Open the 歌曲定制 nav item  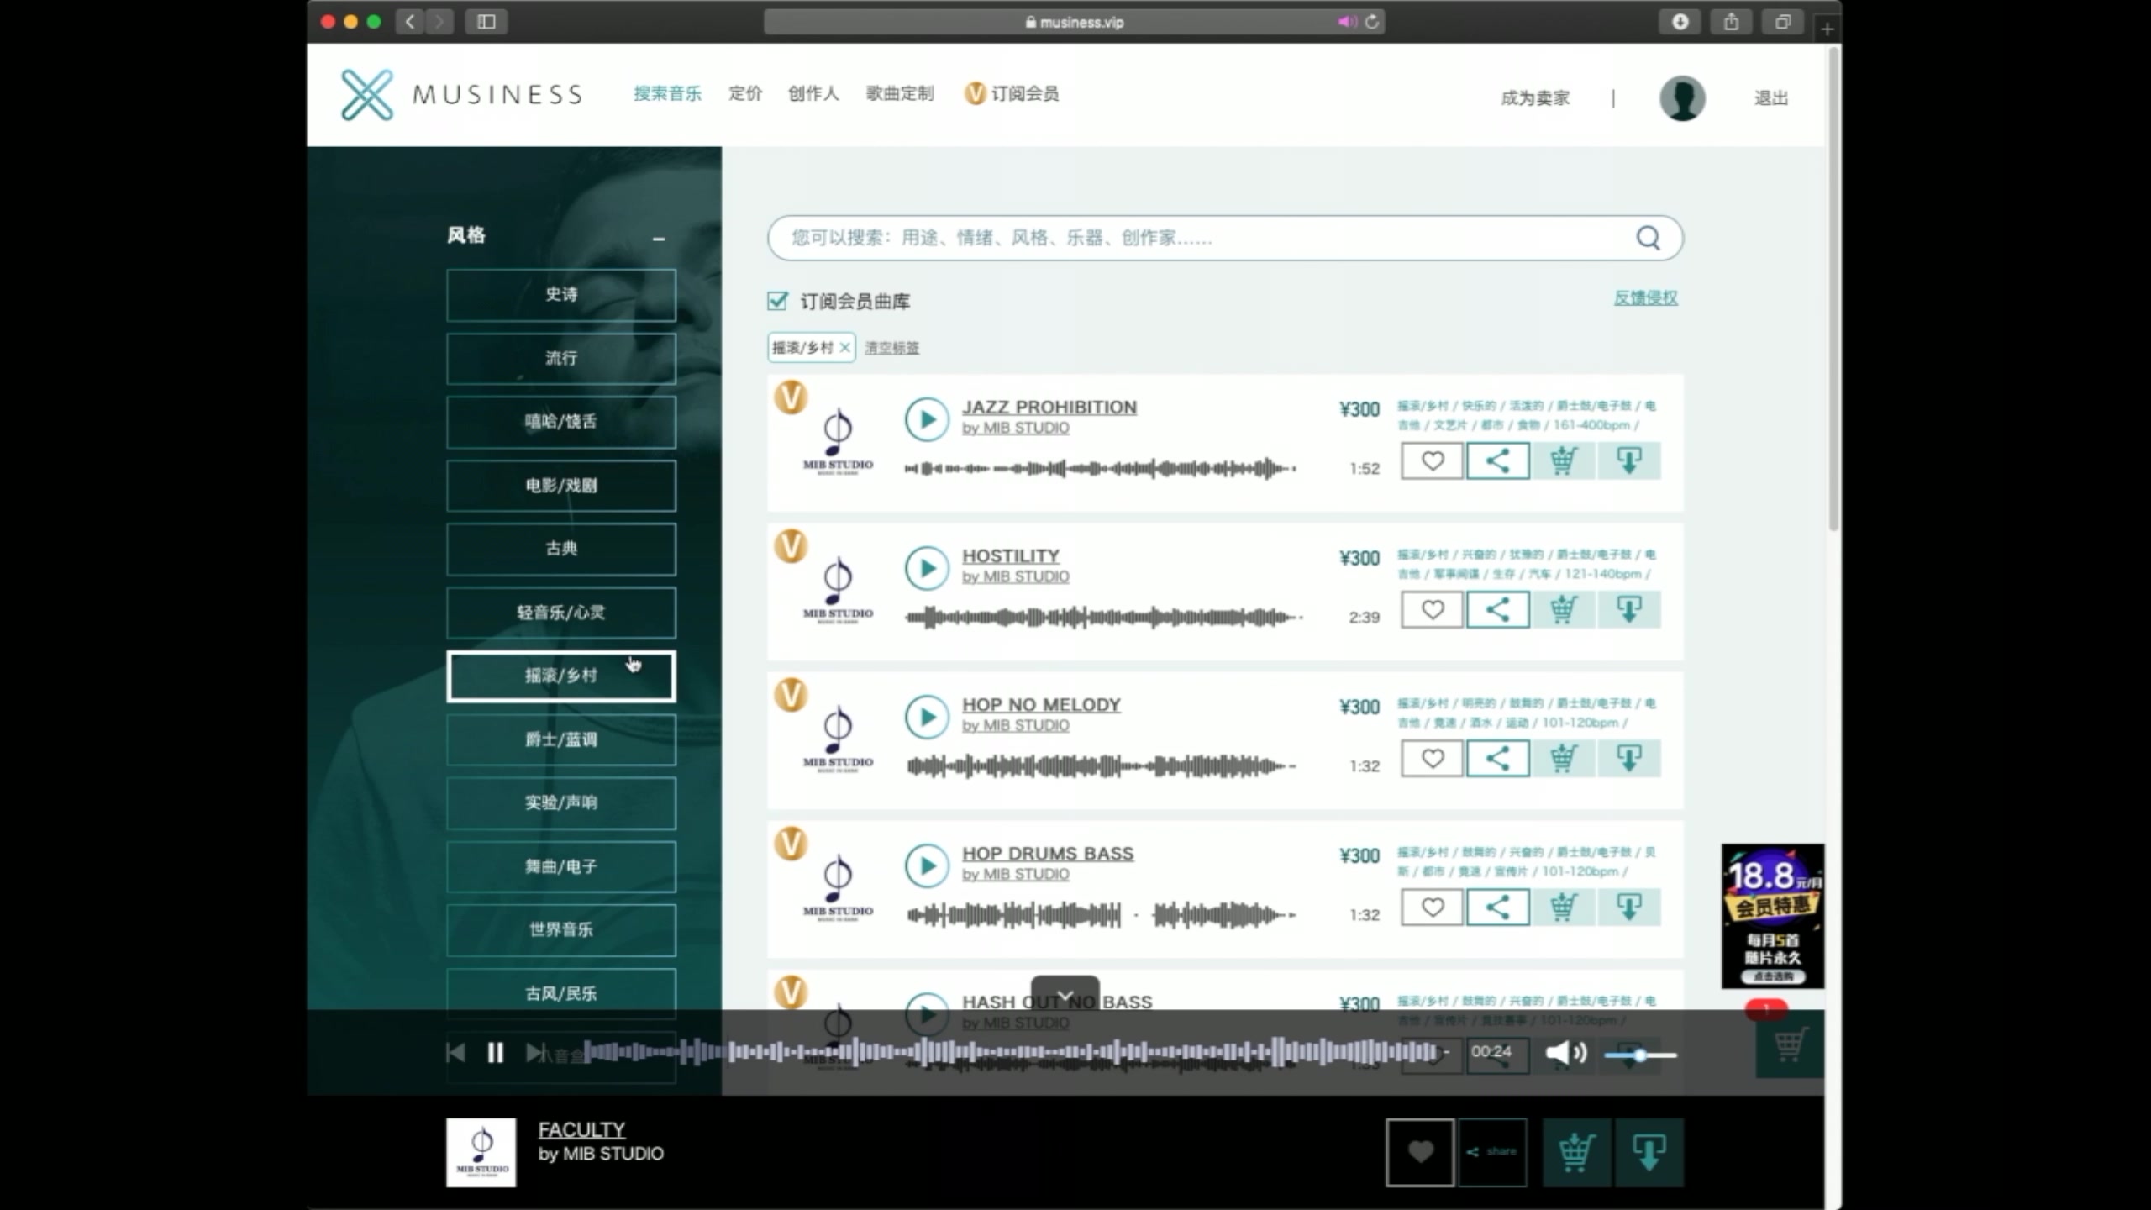(899, 94)
